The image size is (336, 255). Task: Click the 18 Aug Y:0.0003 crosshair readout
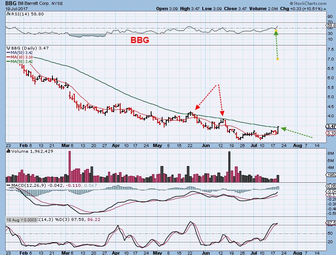click(22, 220)
